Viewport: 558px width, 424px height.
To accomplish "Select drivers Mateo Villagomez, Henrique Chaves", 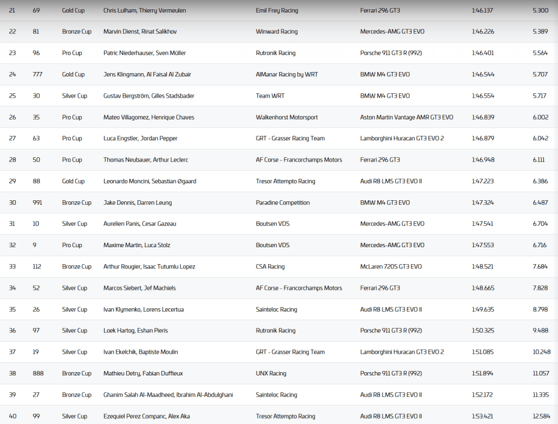I will click(149, 117).
